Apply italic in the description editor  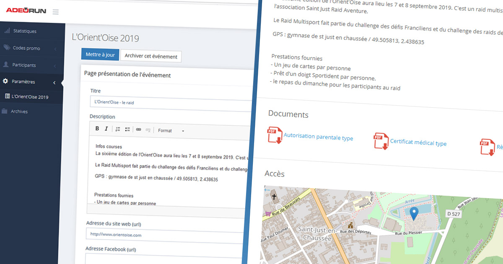point(106,129)
